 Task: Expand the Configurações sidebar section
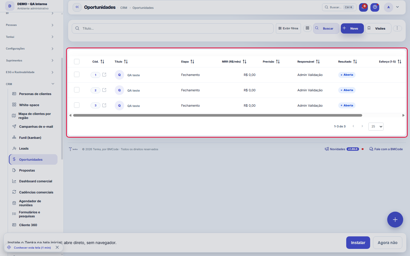coord(30,49)
